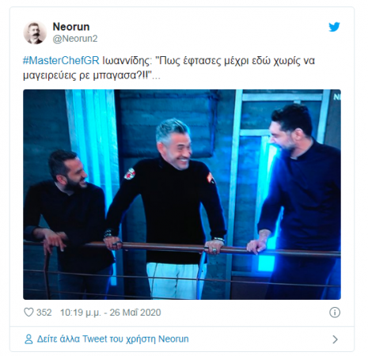Click the Twitter bird logo
Viewport: 368px width, 356px height.
[334, 27]
